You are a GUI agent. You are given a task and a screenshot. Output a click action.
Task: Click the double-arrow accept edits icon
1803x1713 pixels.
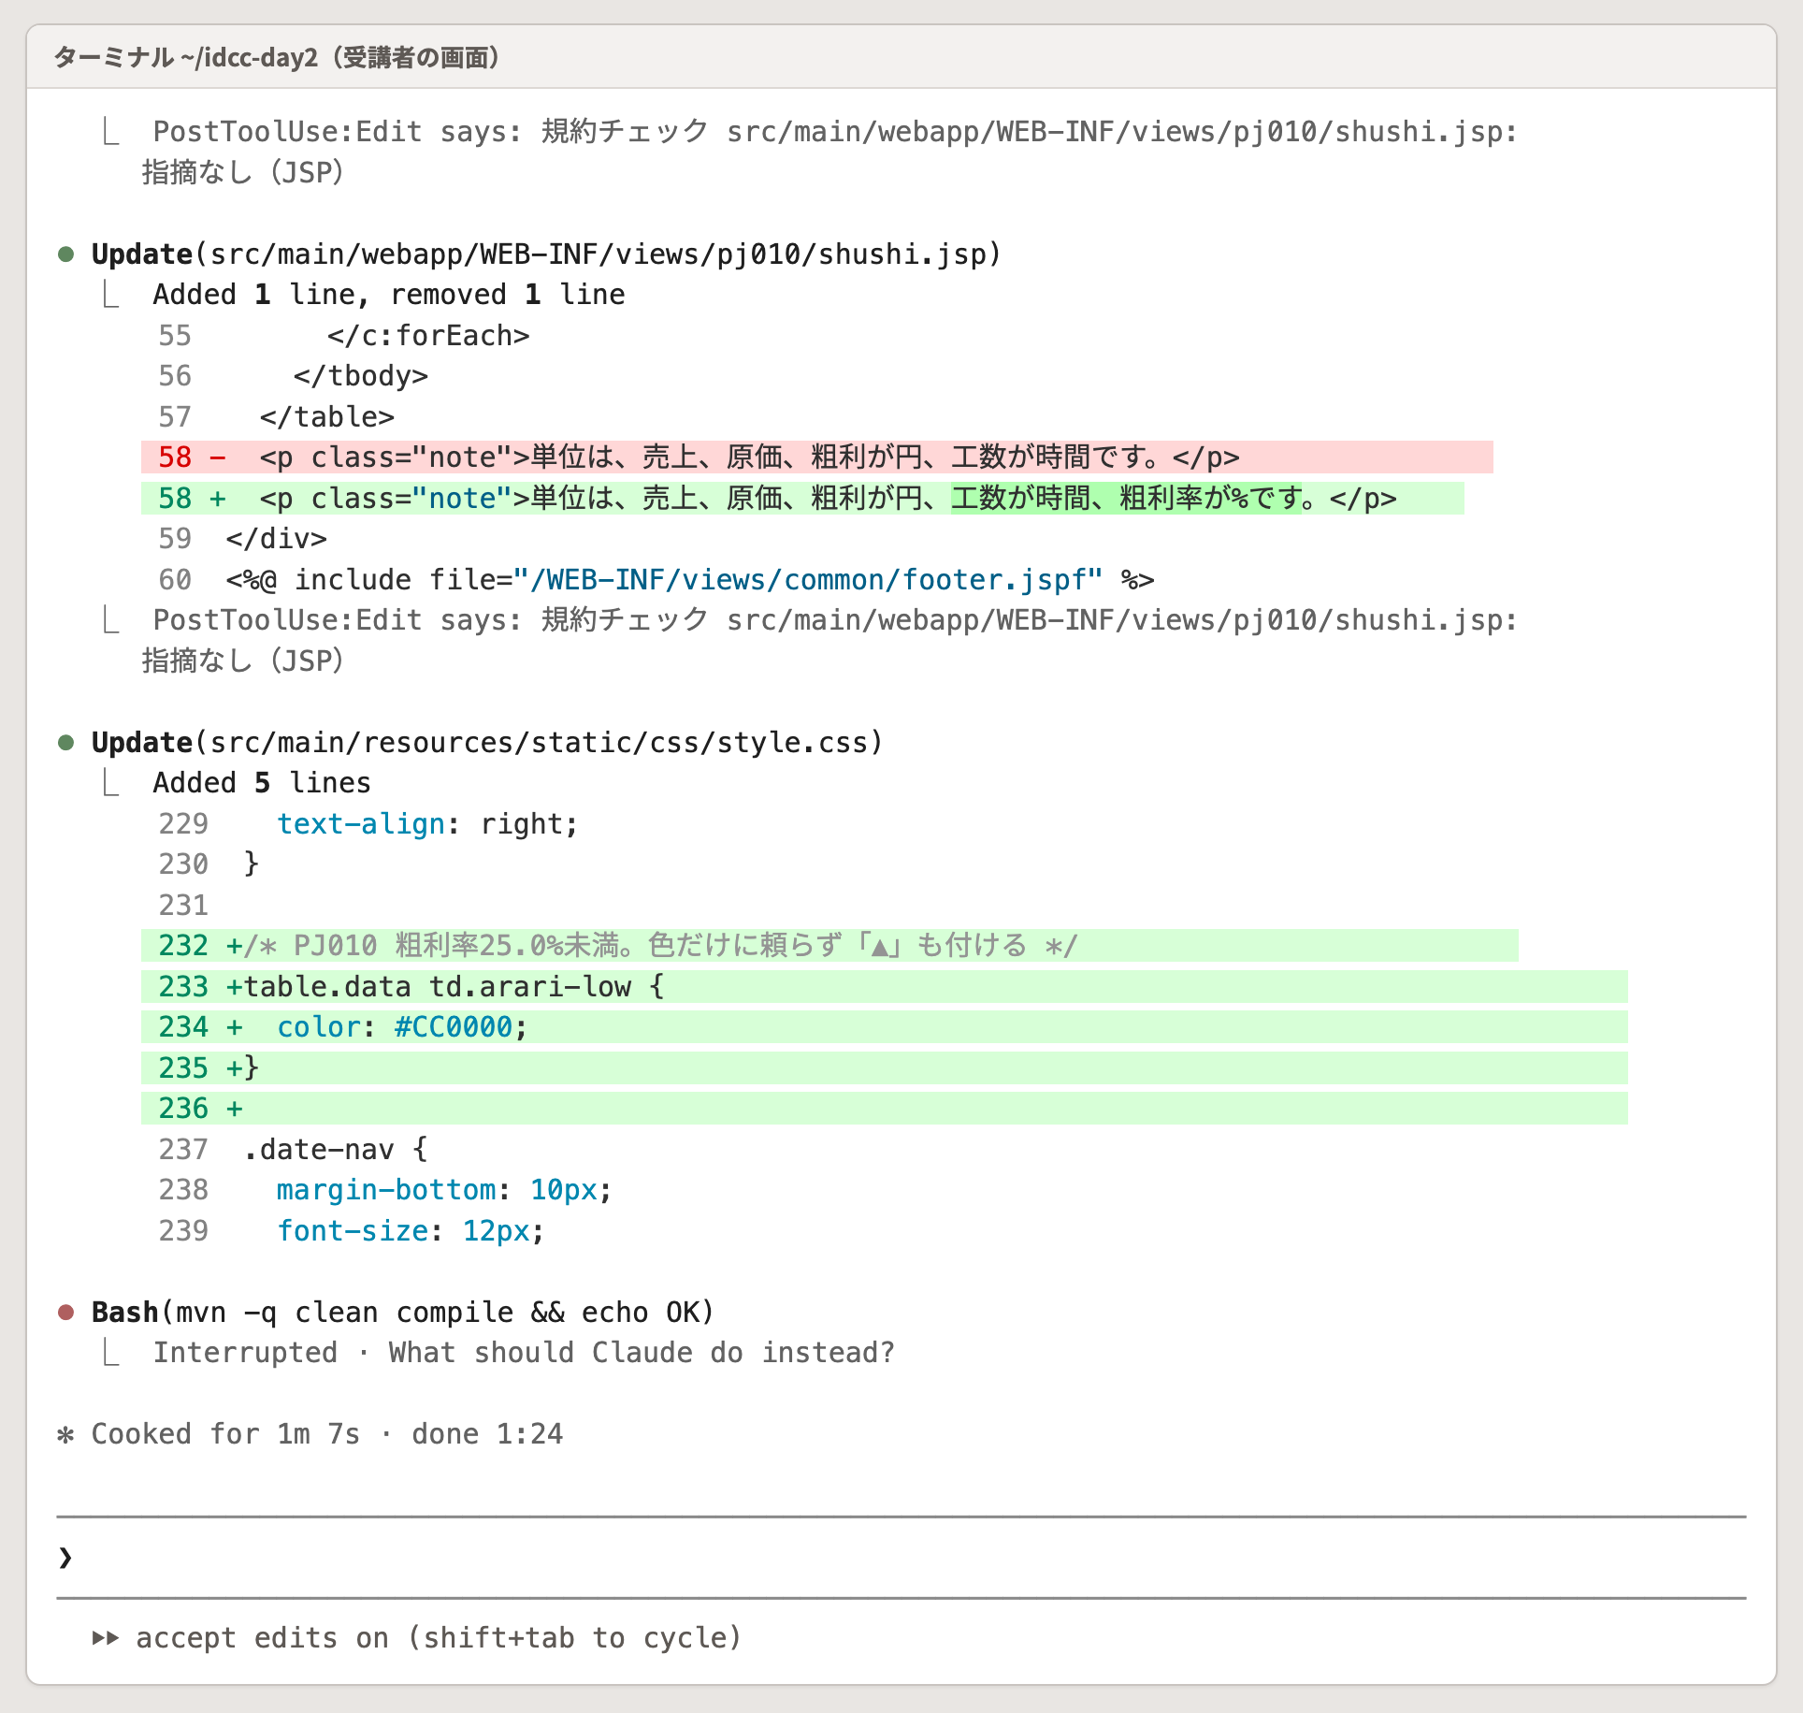point(106,1637)
